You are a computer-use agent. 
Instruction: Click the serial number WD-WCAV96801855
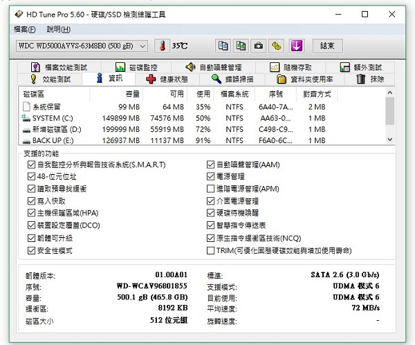pos(152,286)
